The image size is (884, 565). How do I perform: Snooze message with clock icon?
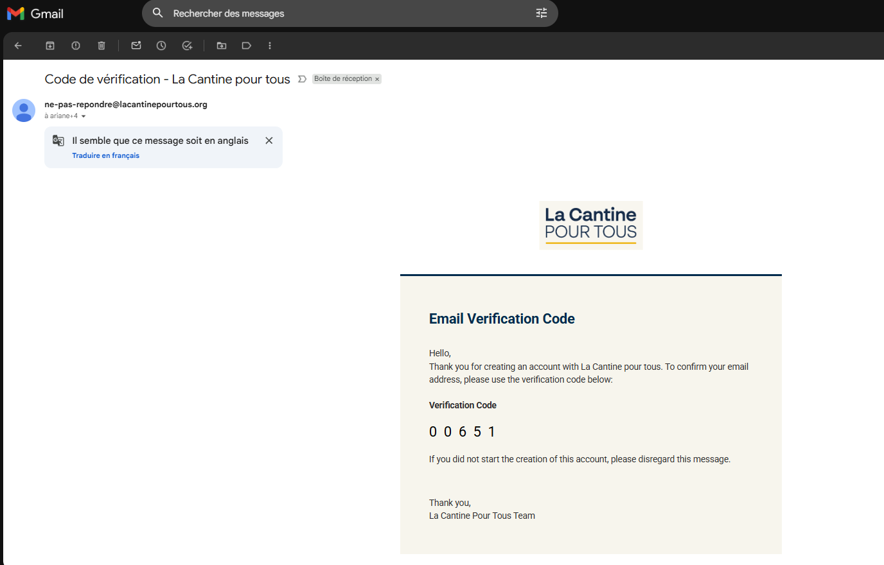tap(161, 46)
